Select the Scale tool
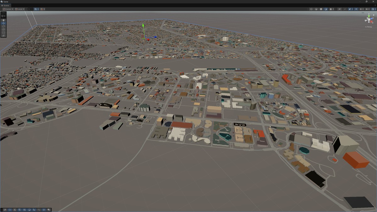Screen dimensions: 377x212 pyautogui.click(x=3, y=30)
